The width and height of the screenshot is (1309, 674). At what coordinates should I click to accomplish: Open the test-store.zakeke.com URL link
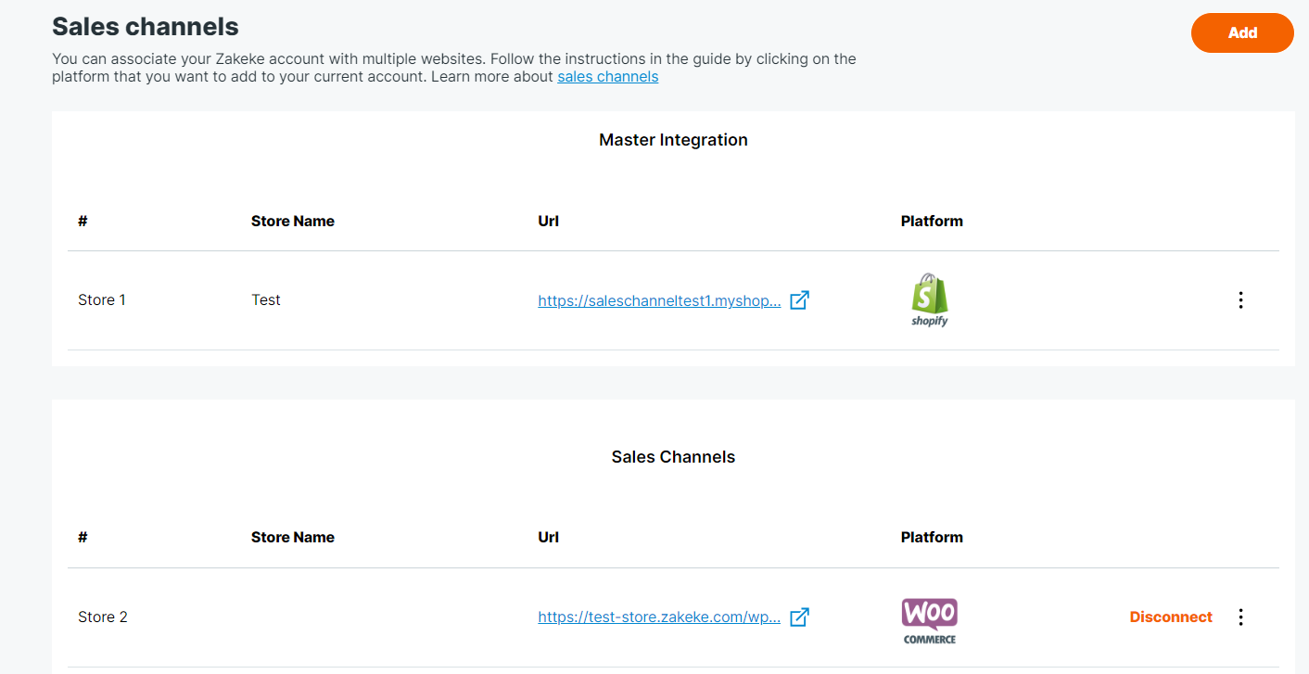(659, 617)
